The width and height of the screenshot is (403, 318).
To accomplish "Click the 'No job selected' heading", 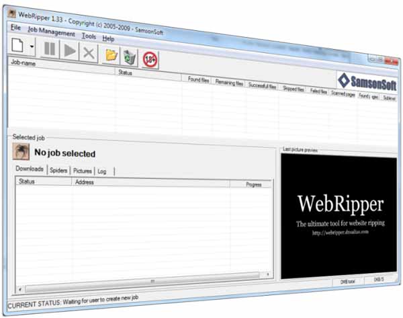I will (65, 153).
